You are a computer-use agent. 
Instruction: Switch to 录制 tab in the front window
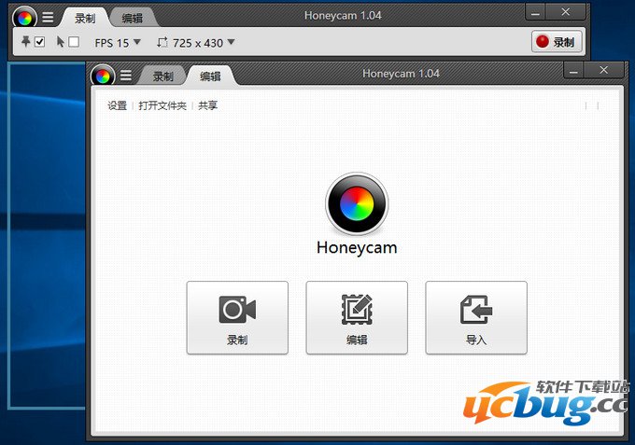pos(163,76)
